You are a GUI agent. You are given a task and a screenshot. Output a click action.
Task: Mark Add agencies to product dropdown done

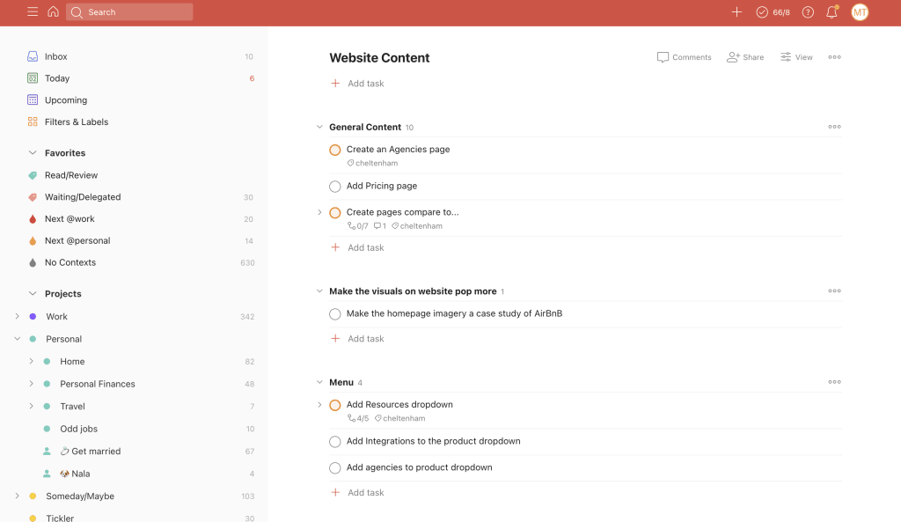[335, 468]
